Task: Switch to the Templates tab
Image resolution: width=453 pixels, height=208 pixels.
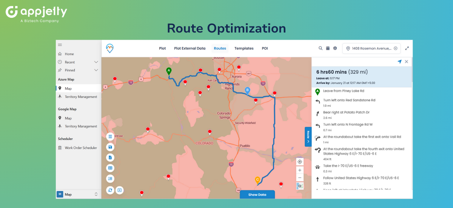Action: (244, 48)
